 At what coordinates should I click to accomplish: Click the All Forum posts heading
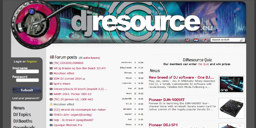coord(63,57)
